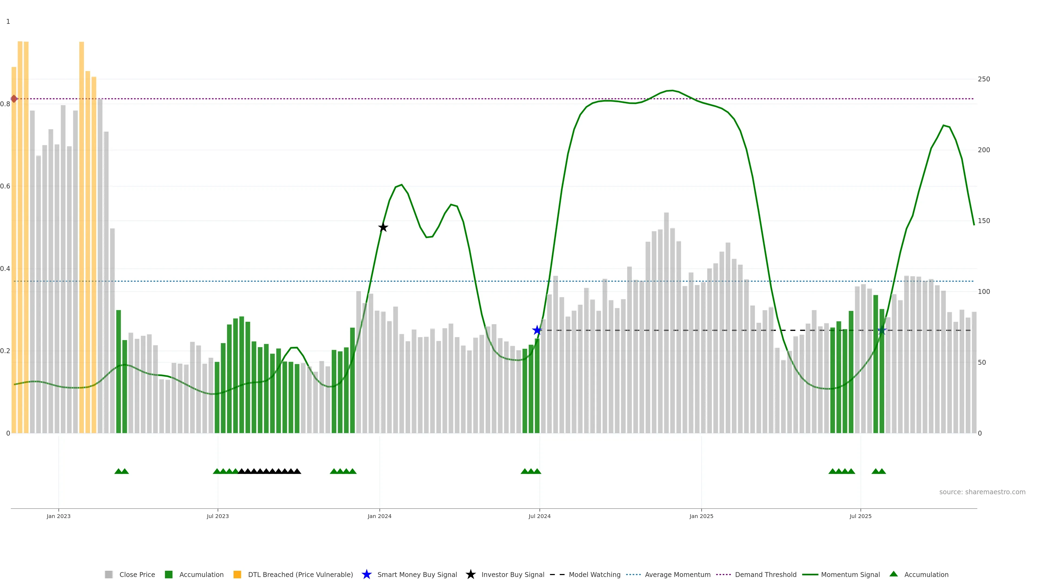Click the green triangle legend icon at far right

click(x=894, y=574)
